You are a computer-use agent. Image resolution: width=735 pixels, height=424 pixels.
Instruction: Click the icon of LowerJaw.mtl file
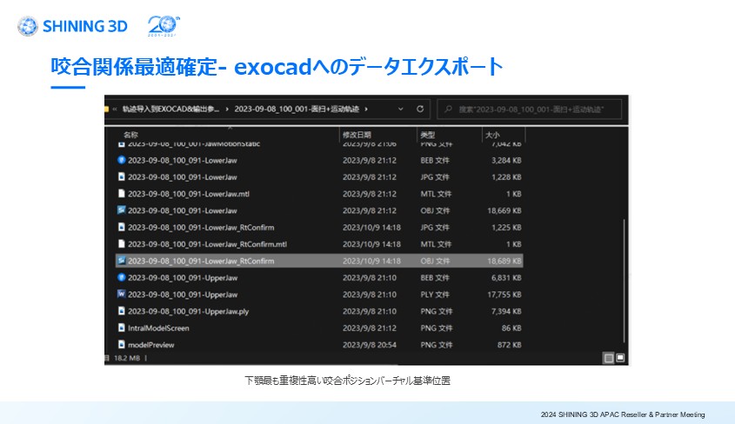122,194
